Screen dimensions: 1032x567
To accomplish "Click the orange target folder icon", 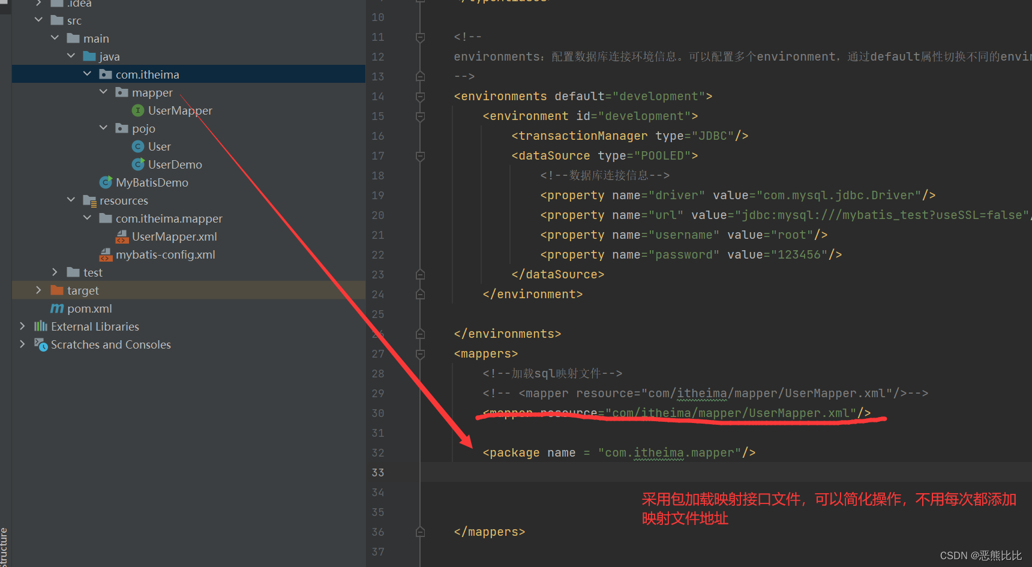I will tap(57, 290).
